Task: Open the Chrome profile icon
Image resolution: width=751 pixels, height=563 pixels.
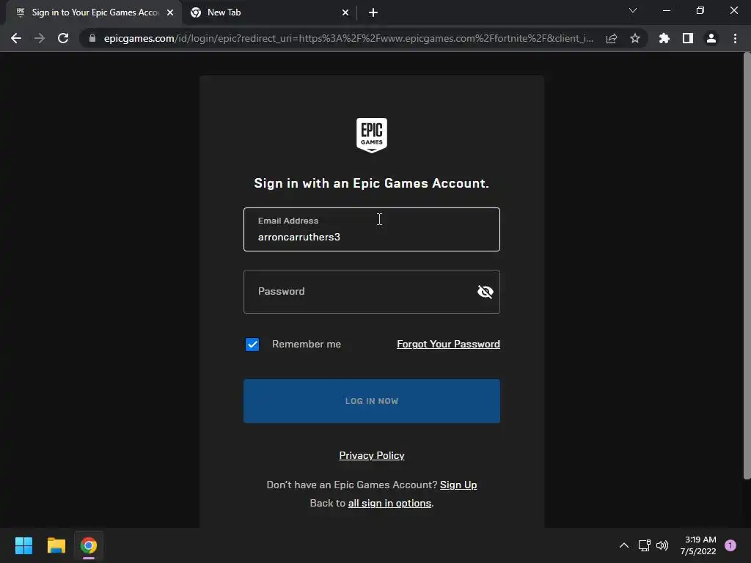Action: point(711,38)
